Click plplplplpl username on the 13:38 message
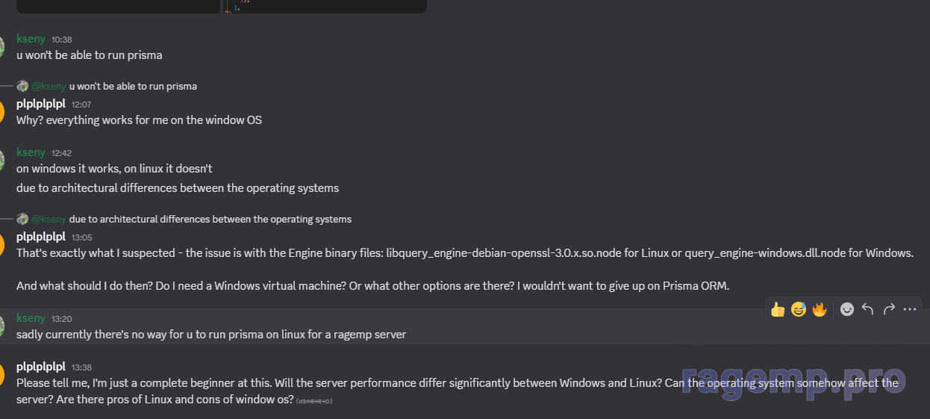930x419 pixels. (40, 367)
